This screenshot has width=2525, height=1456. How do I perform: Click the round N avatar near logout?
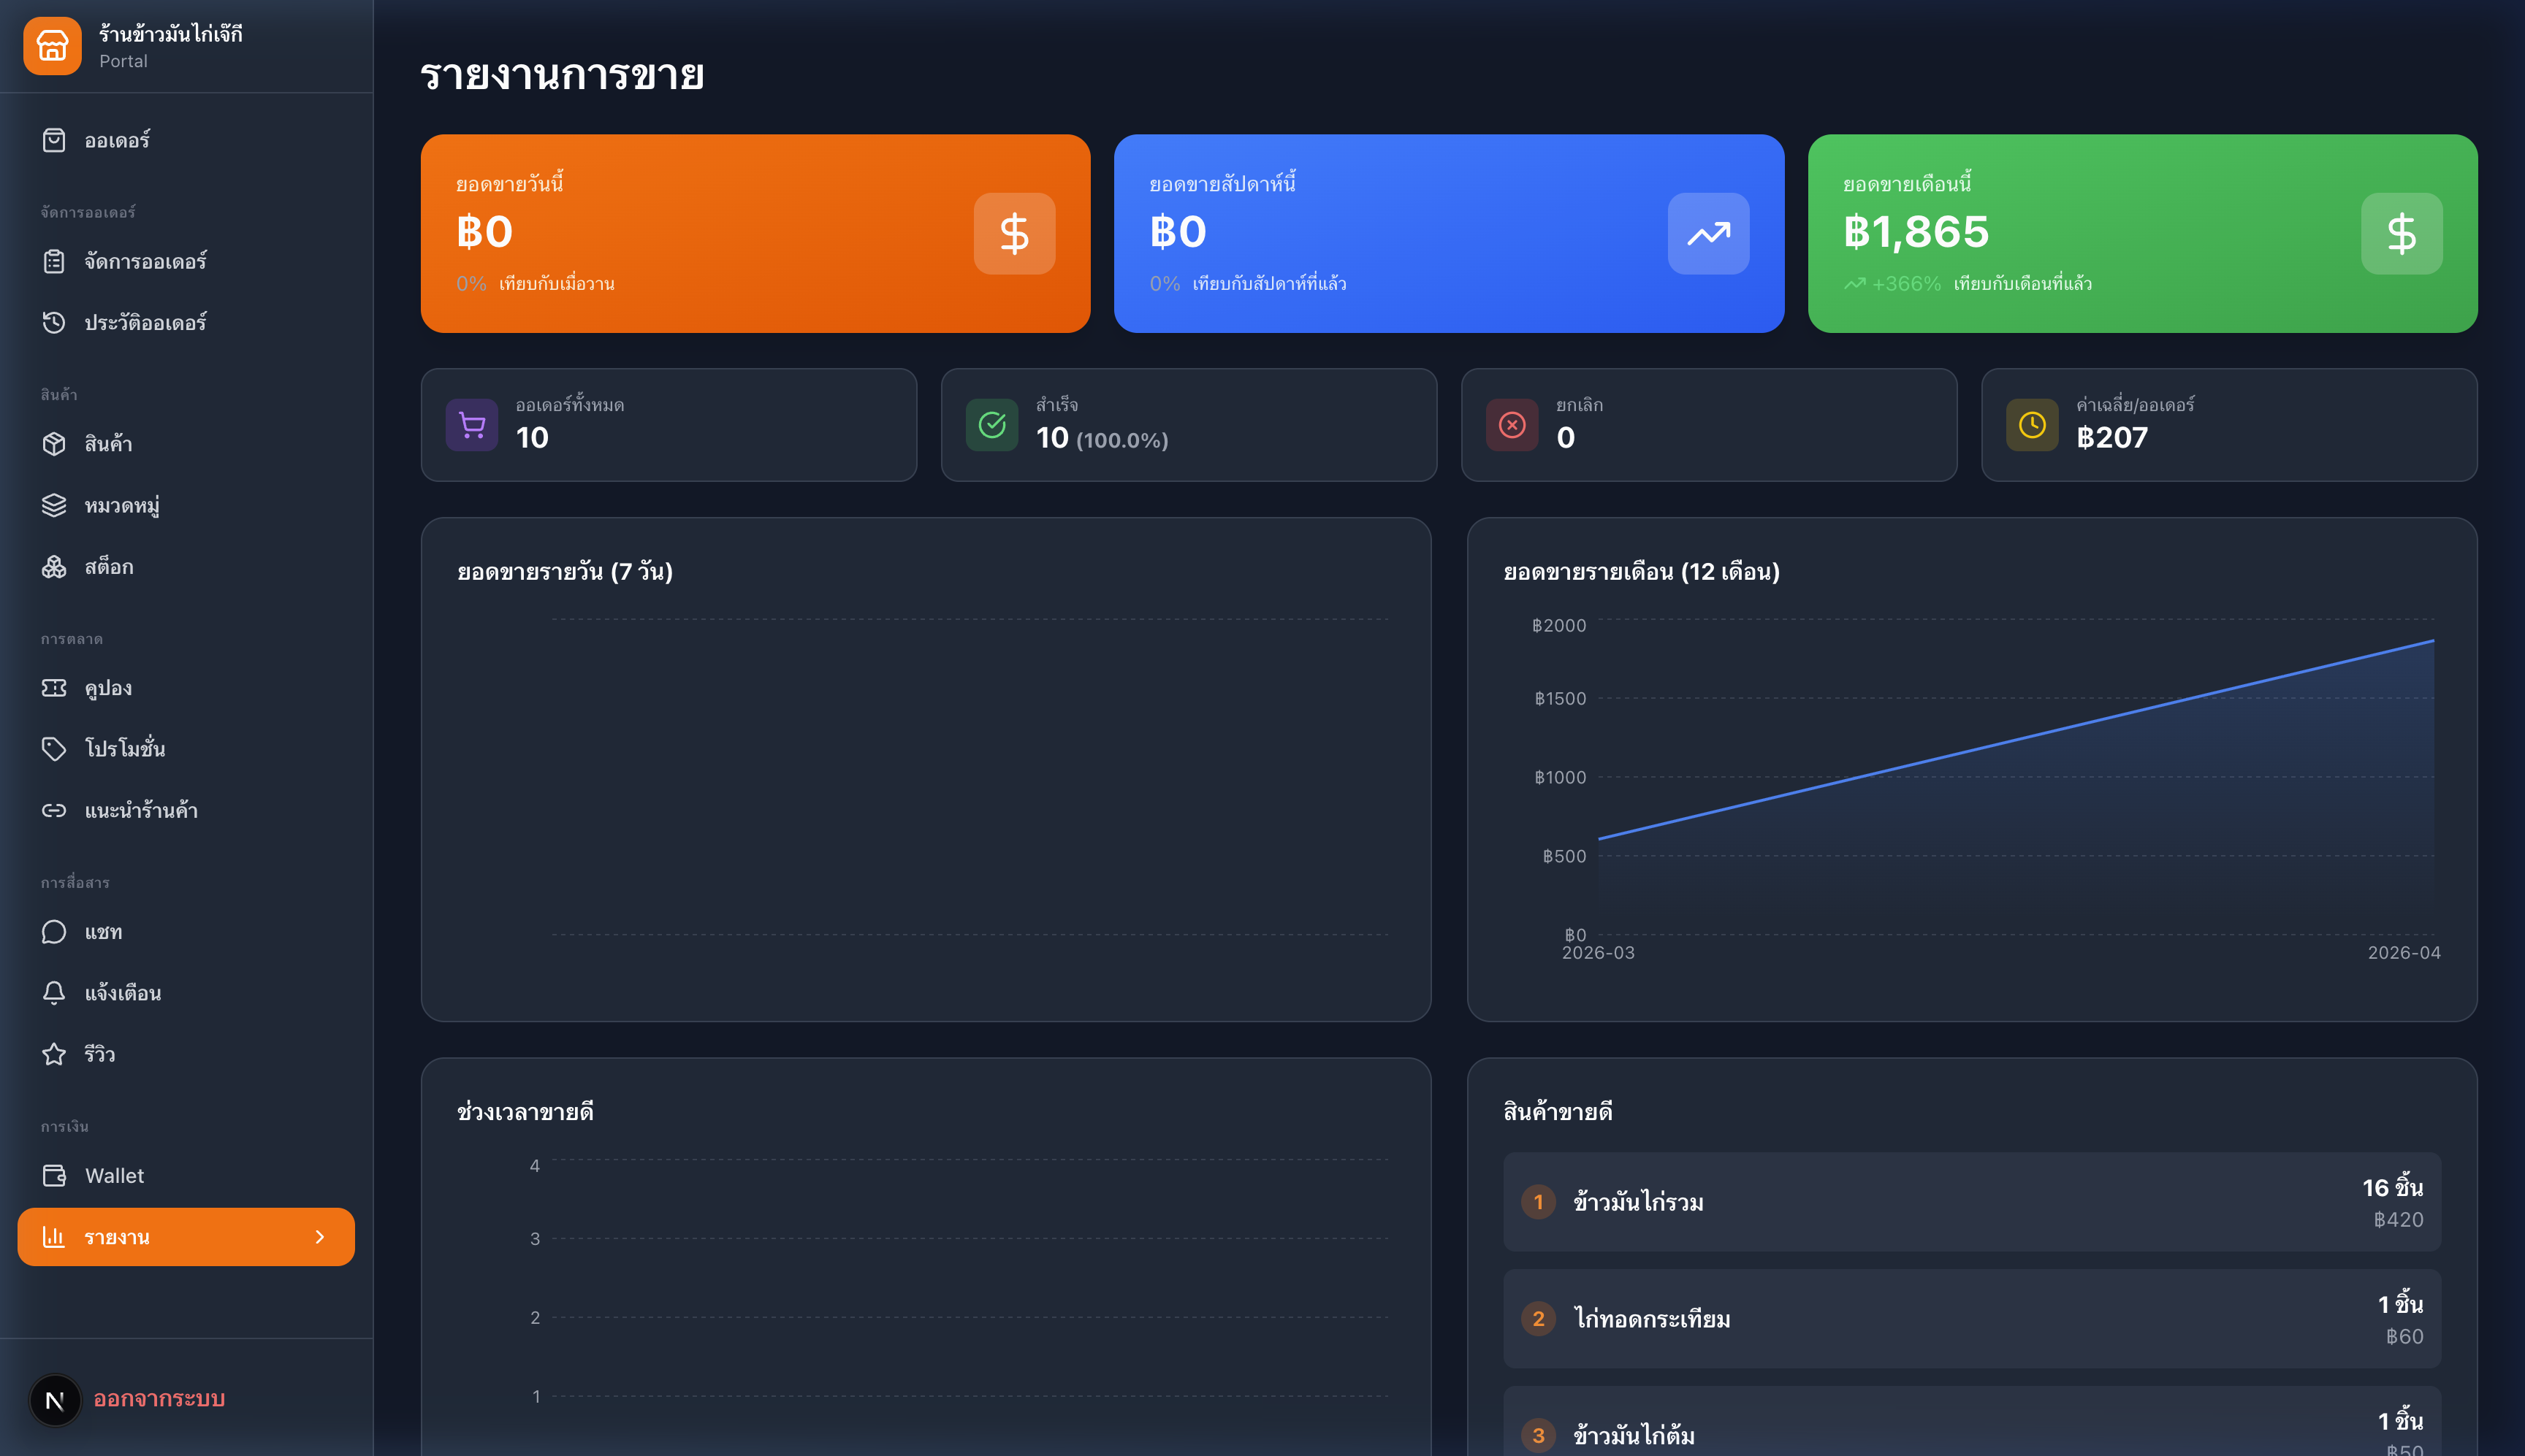click(x=55, y=1400)
